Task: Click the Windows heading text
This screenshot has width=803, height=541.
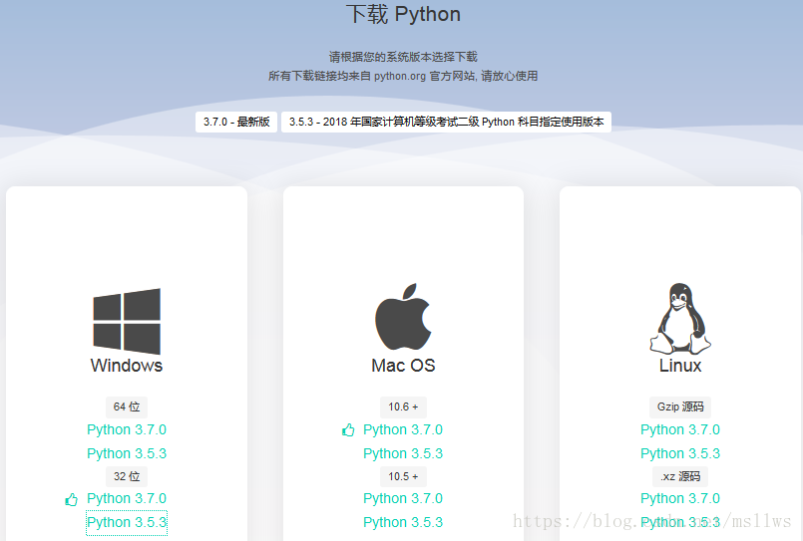Action: 127,366
